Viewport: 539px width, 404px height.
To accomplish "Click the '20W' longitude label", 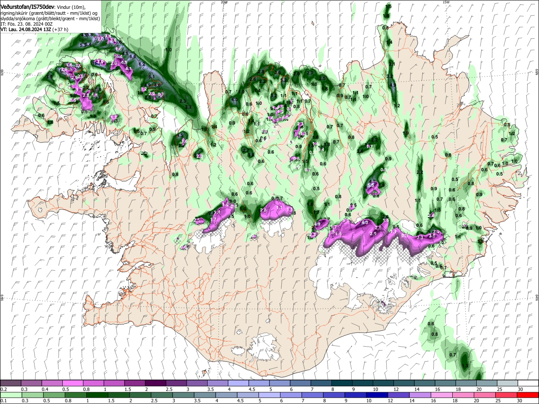I will (x=224, y=2).
